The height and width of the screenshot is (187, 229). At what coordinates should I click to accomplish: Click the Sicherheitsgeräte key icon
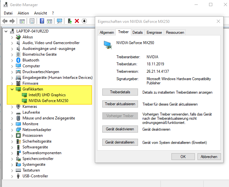pos(18,141)
